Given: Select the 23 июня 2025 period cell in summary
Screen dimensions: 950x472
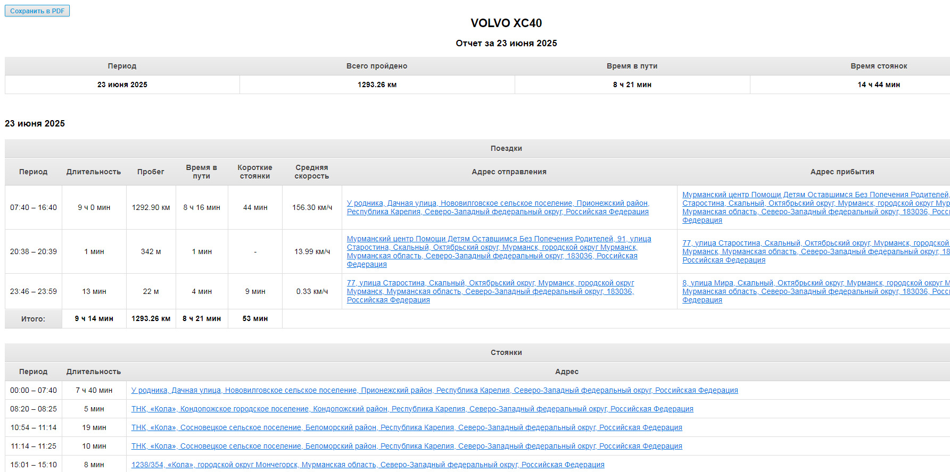Looking at the screenshot, I should click(122, 85).
